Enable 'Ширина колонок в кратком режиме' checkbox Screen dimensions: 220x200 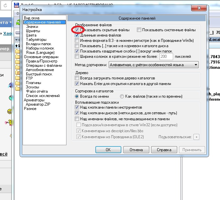[x=77, y=56]
